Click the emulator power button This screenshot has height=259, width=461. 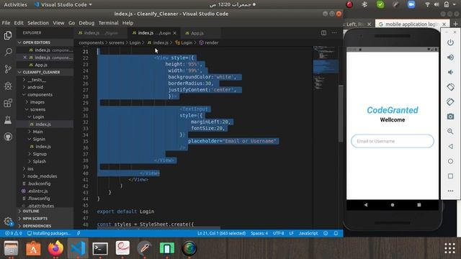450,42
